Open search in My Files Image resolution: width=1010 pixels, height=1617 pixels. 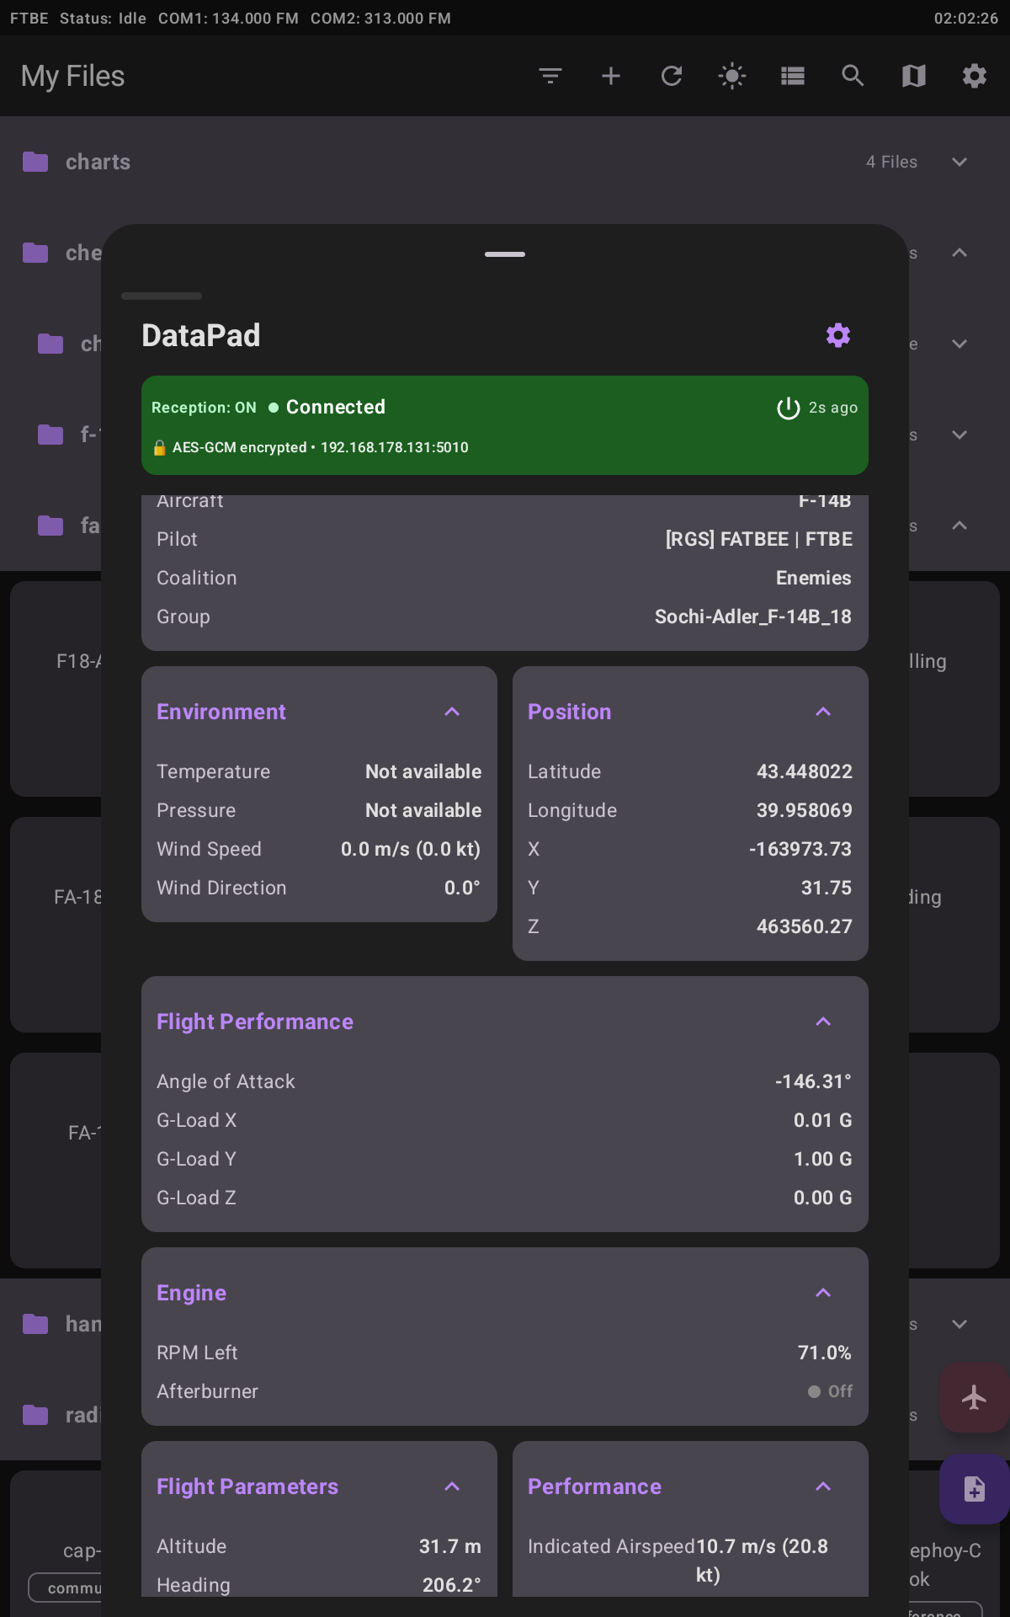click(x=853, y=76)
